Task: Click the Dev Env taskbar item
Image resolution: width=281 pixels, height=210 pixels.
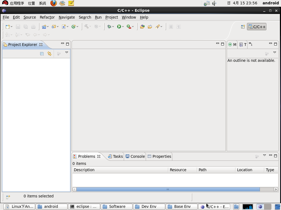Action: pos(149,206)
